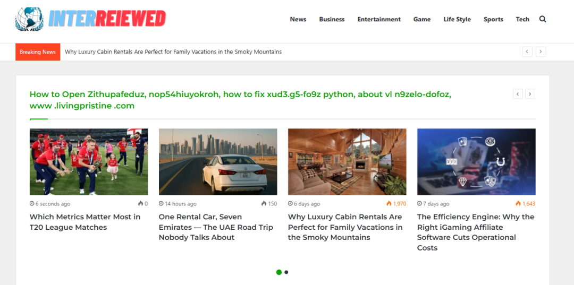Image resolution: width=574 pixels, height=285 pixels.
Task: Open casino chips and cards thumbnail
Action: tap(476, 162)
